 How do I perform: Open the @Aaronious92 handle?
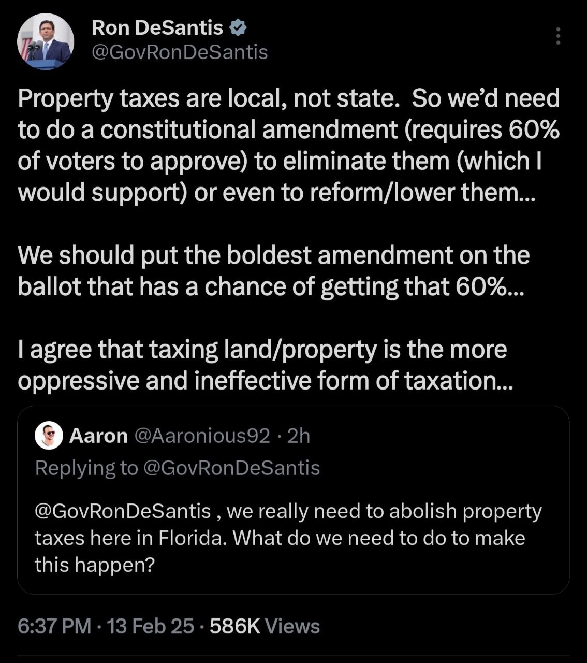tap(202, 436)
